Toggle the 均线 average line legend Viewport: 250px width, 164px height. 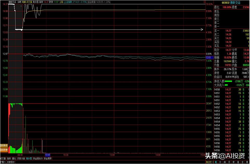(x=24, y=2)
